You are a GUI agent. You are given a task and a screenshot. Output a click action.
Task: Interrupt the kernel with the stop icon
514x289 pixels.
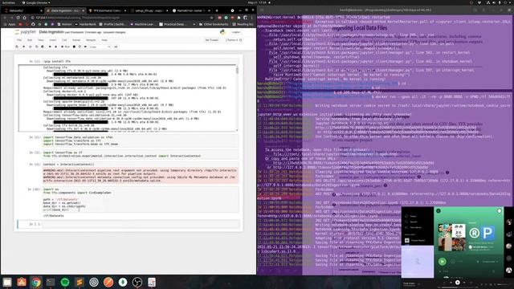pos(74,47)
